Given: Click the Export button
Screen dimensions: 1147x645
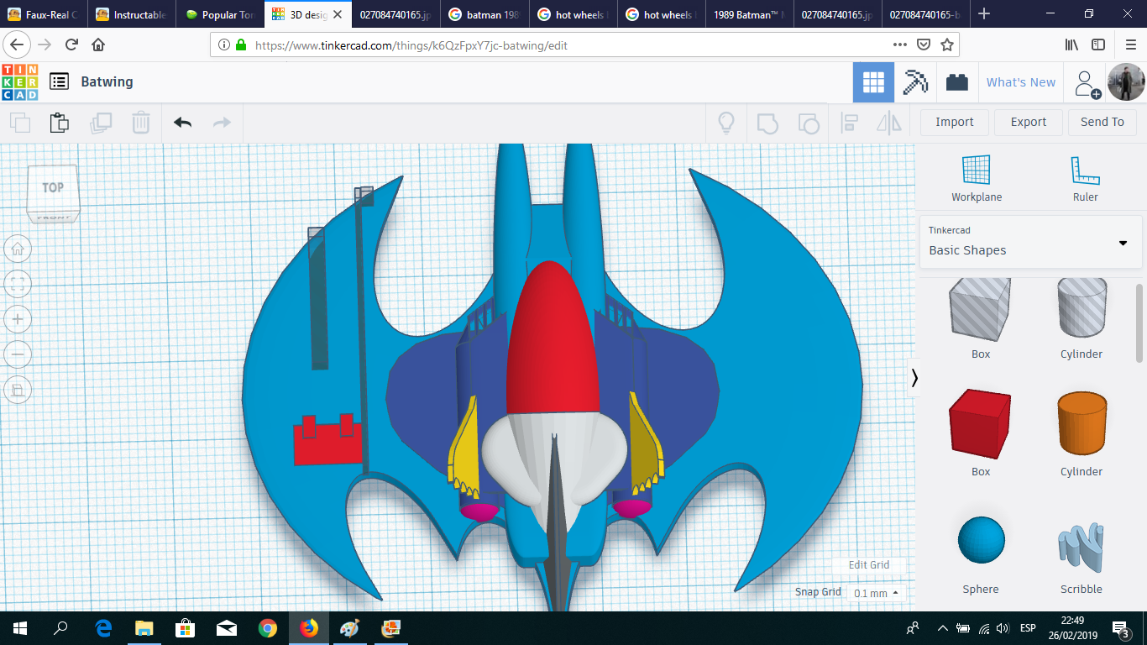Looking at the screenshot, I should click(1028, 122).
